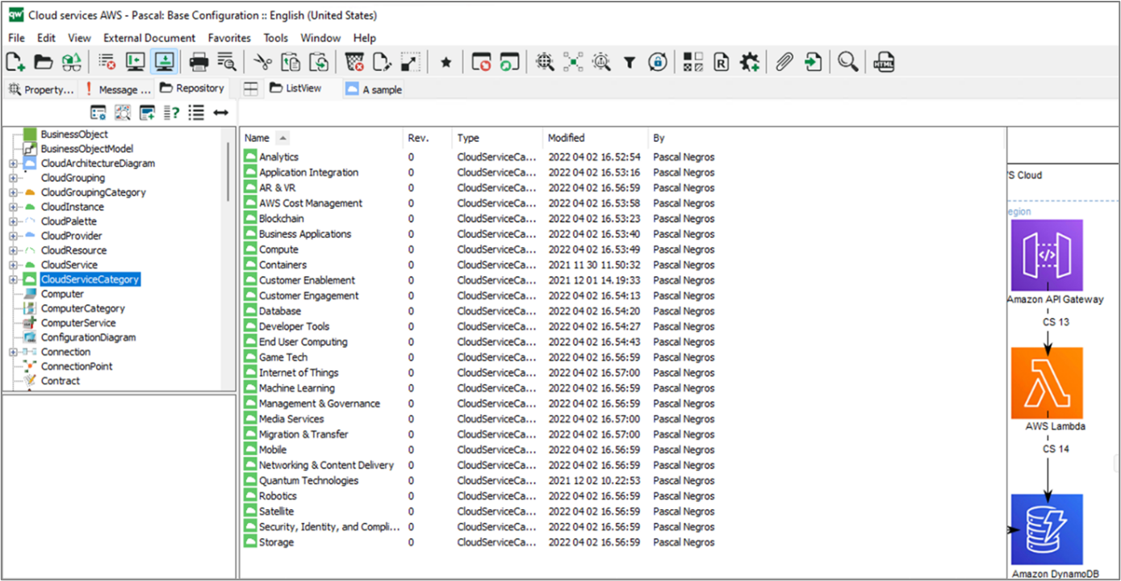Click the magnifying glass Search icon

(x=847, y=62)
